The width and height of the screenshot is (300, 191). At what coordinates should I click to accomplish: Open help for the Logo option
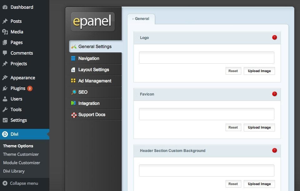[274, 37]
